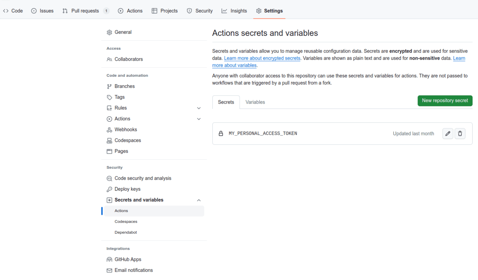Click the General gear icon in sidebar

109,32
